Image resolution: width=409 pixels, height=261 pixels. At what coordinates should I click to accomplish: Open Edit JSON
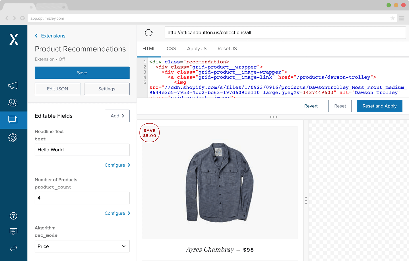[x=57, y=89]
